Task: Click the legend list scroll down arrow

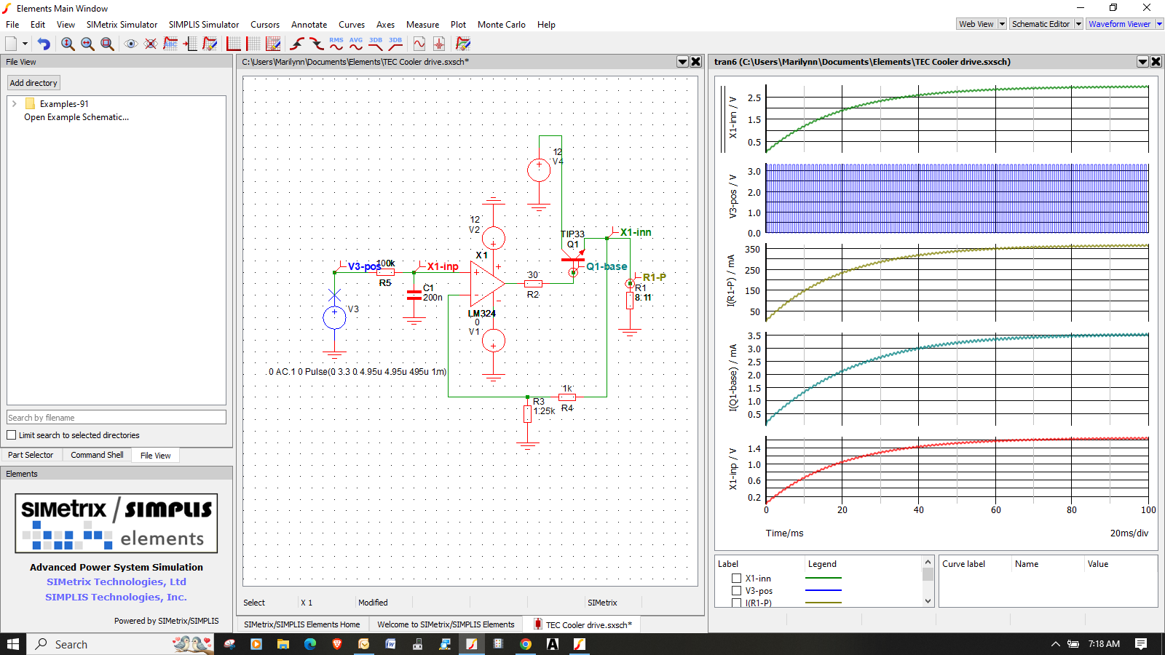Action: pos(928,601)
